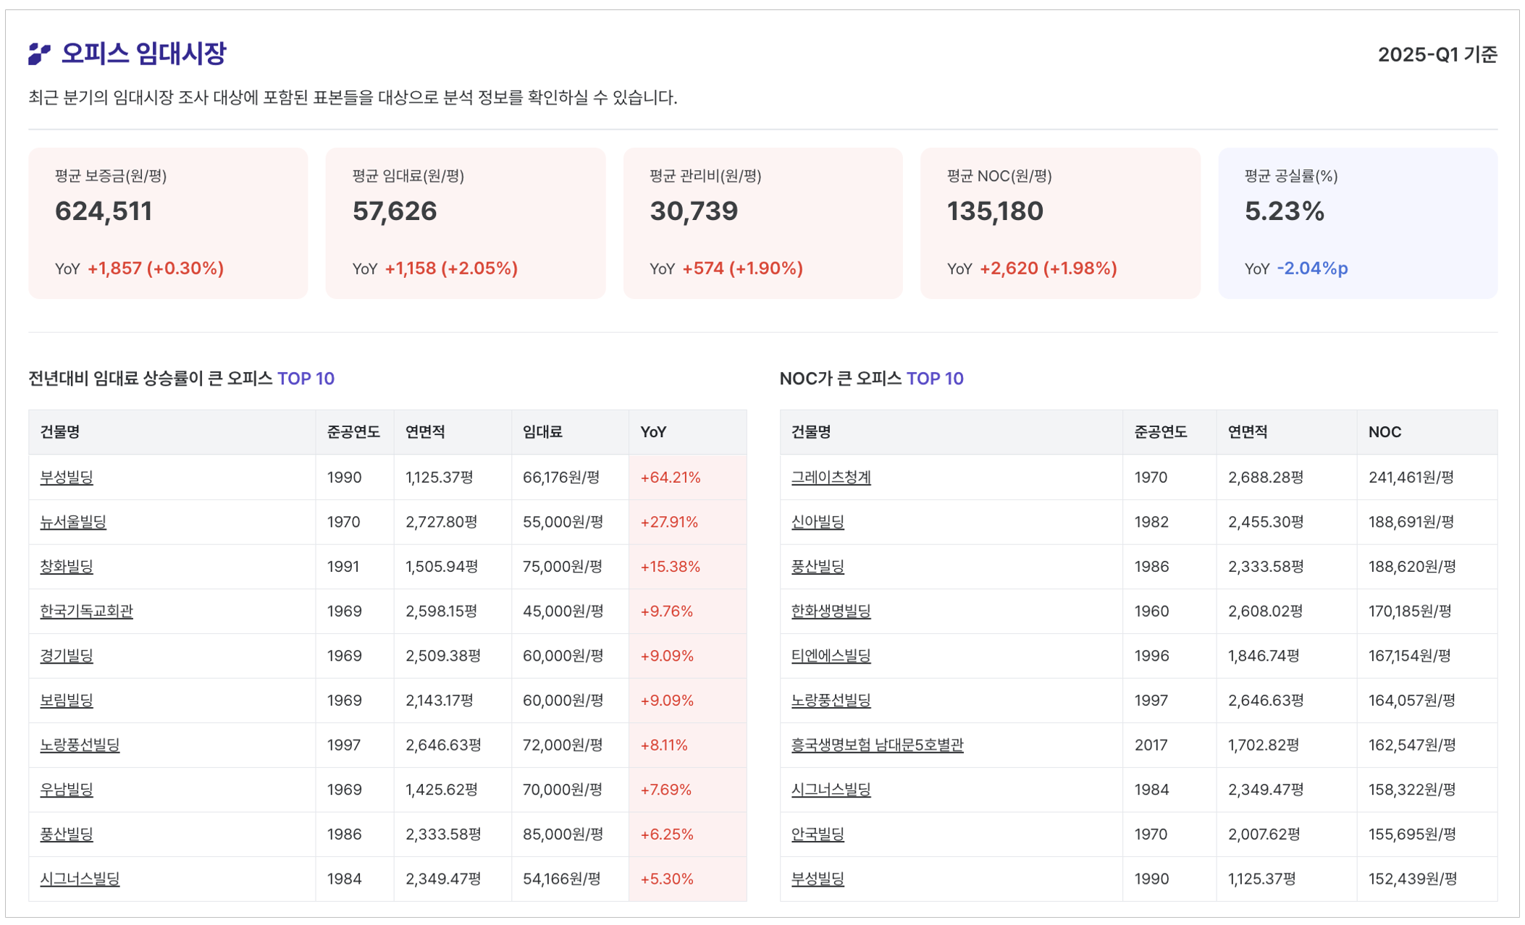Open the 그레이츠청계 building link

point(831,477)
